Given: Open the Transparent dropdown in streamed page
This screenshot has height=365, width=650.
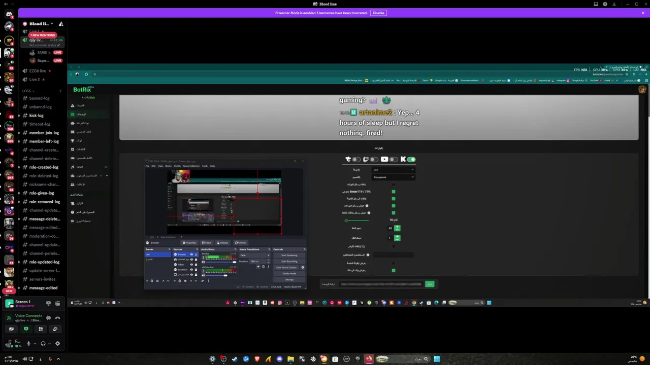Looking at the screenshot, I should [x=394, y=177].
